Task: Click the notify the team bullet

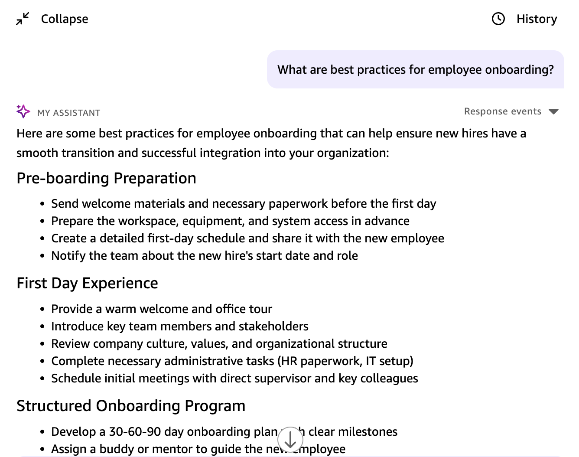Action: click(205, 256)
